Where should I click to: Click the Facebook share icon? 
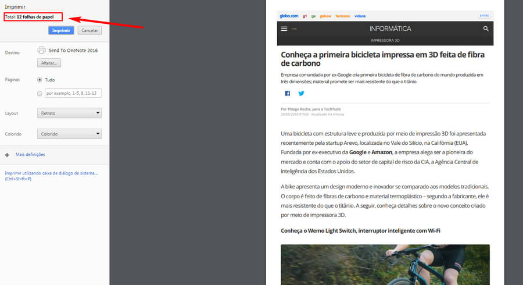point(287,93)
